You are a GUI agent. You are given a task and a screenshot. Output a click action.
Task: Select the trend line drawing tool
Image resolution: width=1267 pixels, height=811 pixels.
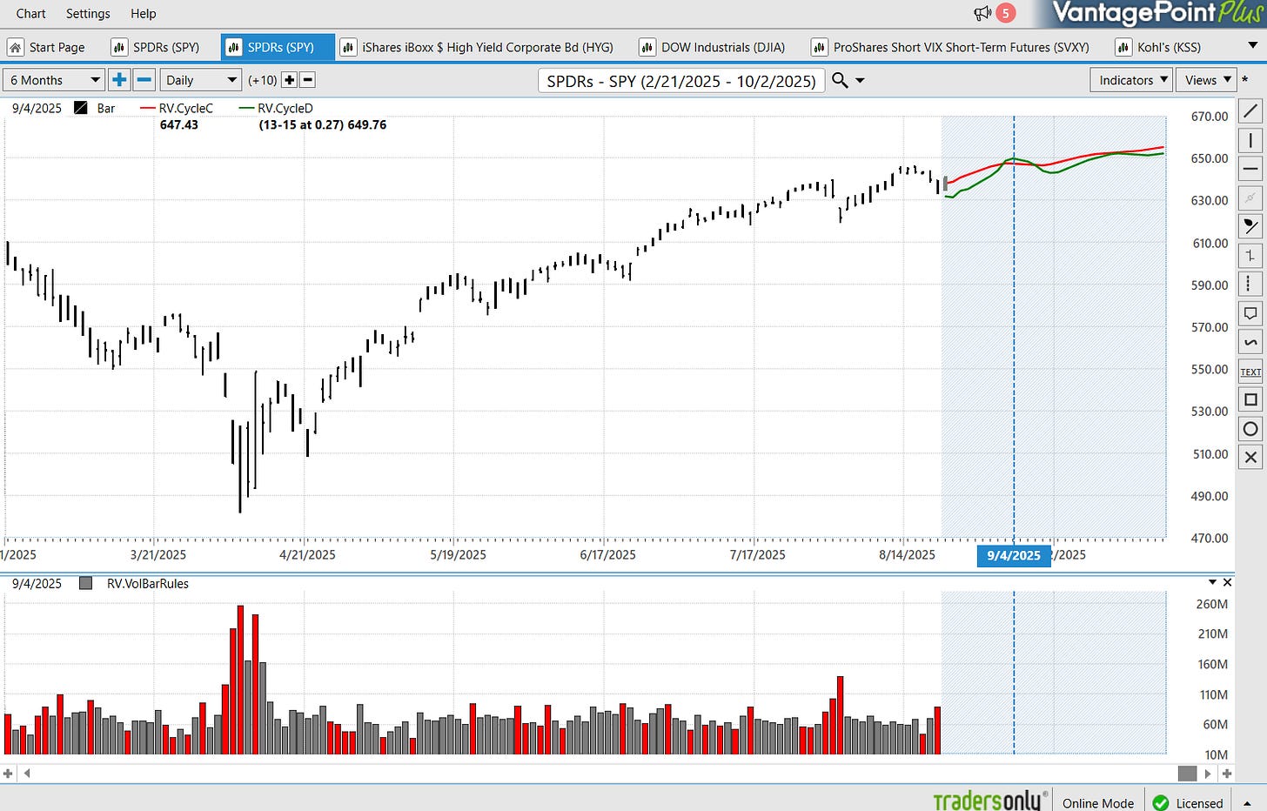click(1250, 111)
